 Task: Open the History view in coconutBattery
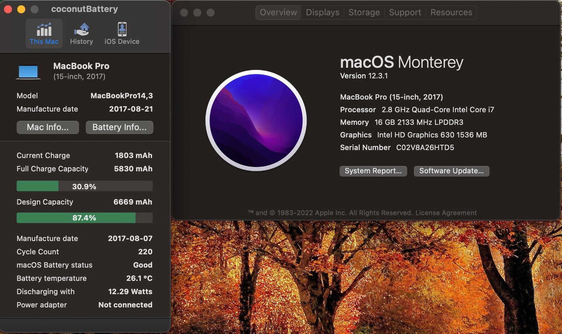pos(81,33)
